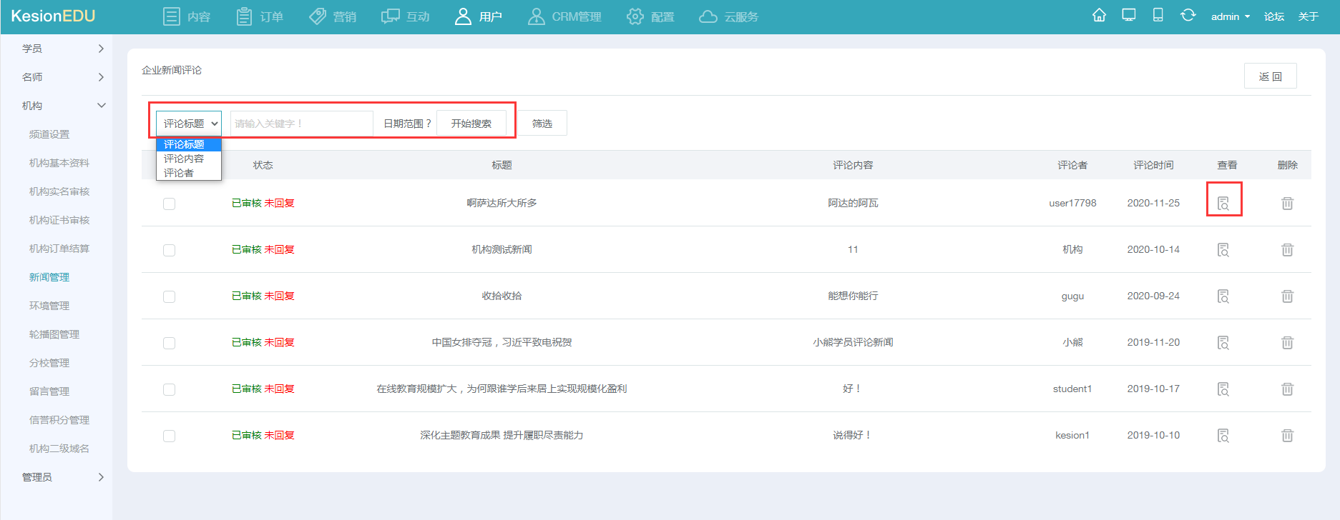
Task: Open 关于 link in top bar
Action: click(x=1309, y=16)
